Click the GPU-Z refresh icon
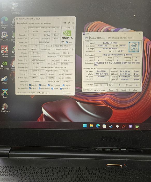 (x=69, y=23)
